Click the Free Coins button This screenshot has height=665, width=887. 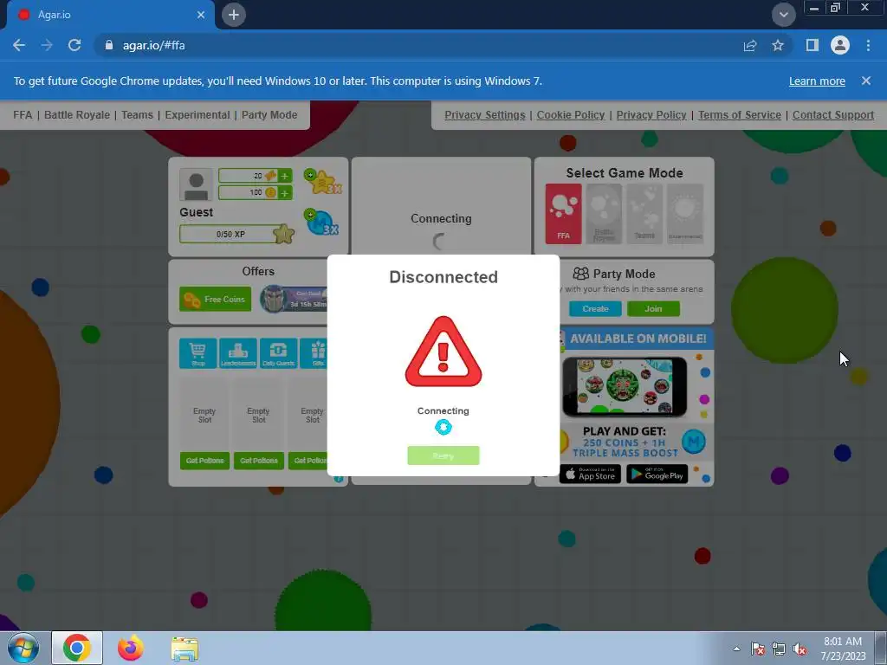click(x=215, y=299)
